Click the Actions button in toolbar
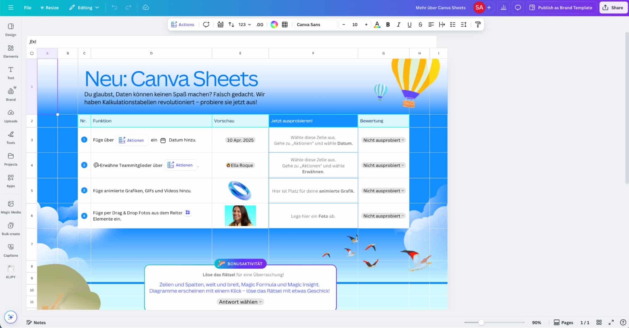This screenshot has width=629, height=328. tap(183, 25)
